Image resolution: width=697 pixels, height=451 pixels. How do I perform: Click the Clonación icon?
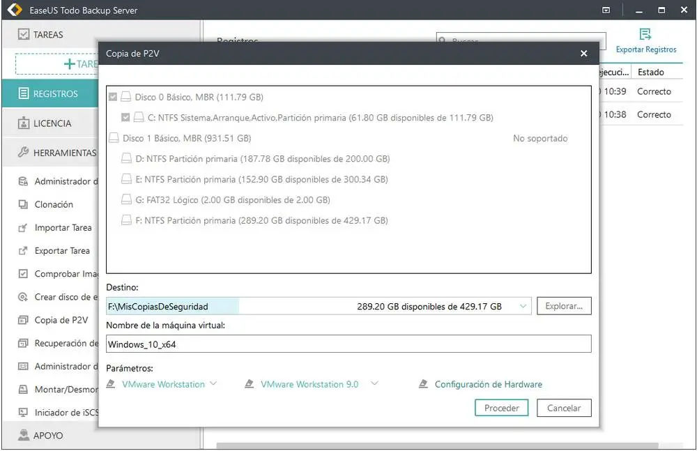coord(23,204)
